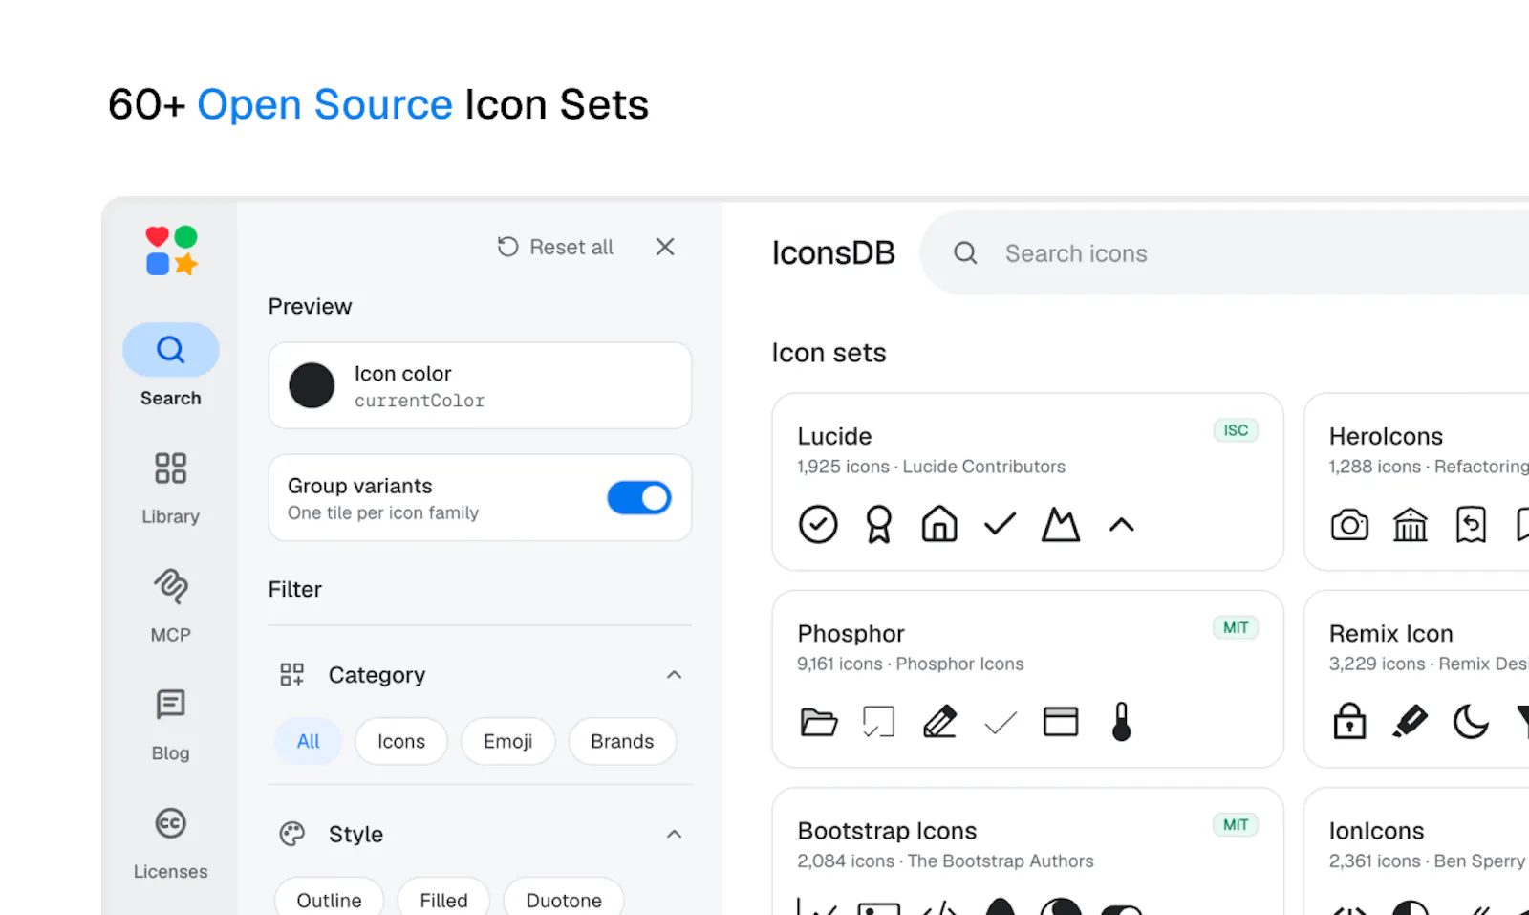
Task: Click the '2,361 icons · Ben Sperry' text
Action: click(x=1427, y=861)
